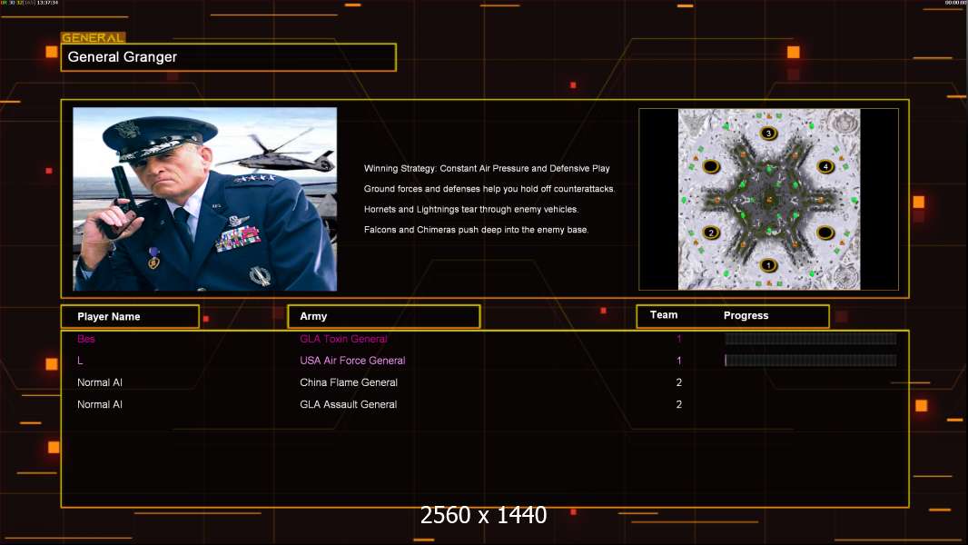Click start position marker 1 on minimap

[x=768, y=265]
